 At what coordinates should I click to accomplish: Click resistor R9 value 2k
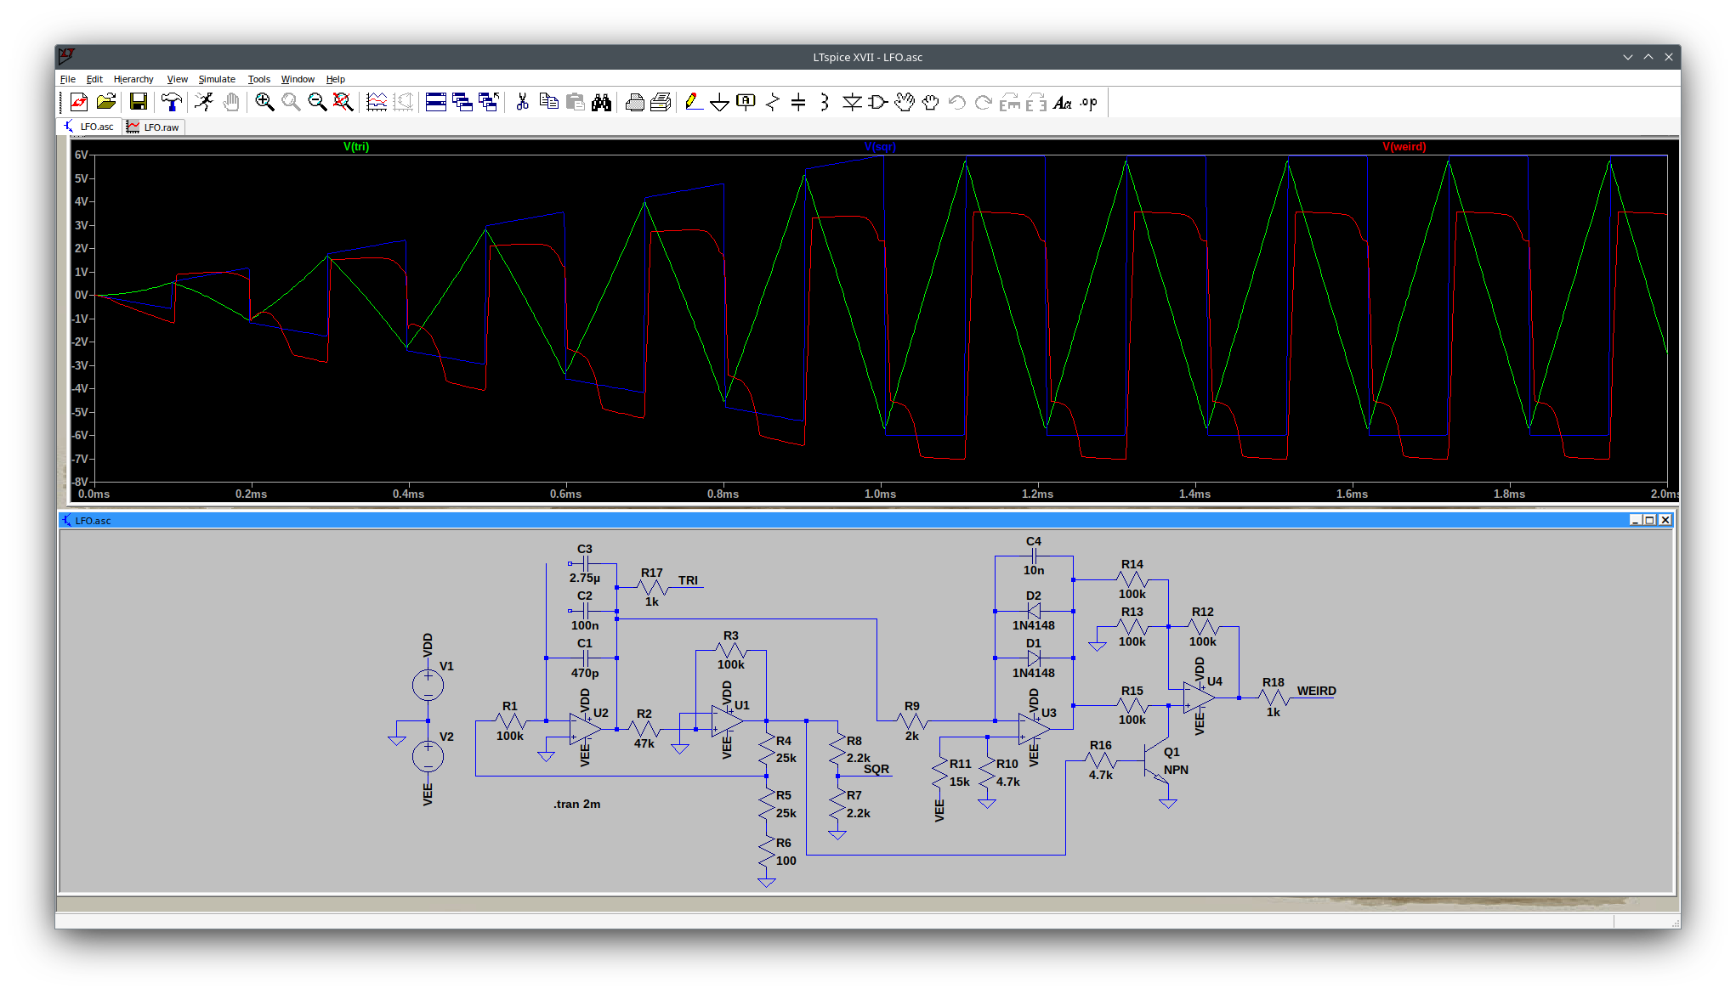[911, 736]
